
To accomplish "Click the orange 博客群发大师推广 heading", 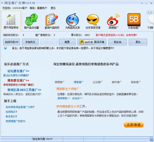I will [x=68, y=89].
